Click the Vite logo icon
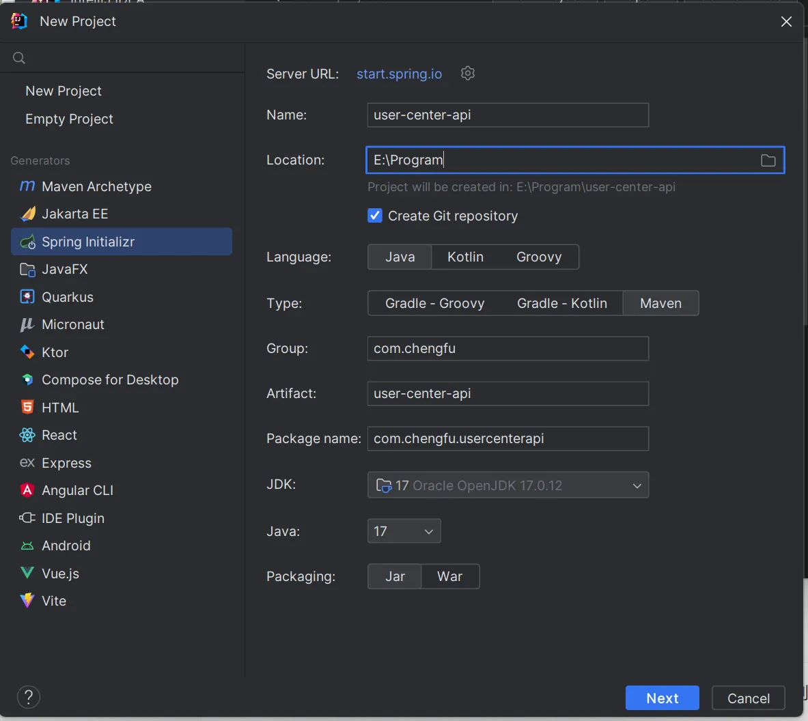Screen dimensions: 808x721 click(27, 600)
